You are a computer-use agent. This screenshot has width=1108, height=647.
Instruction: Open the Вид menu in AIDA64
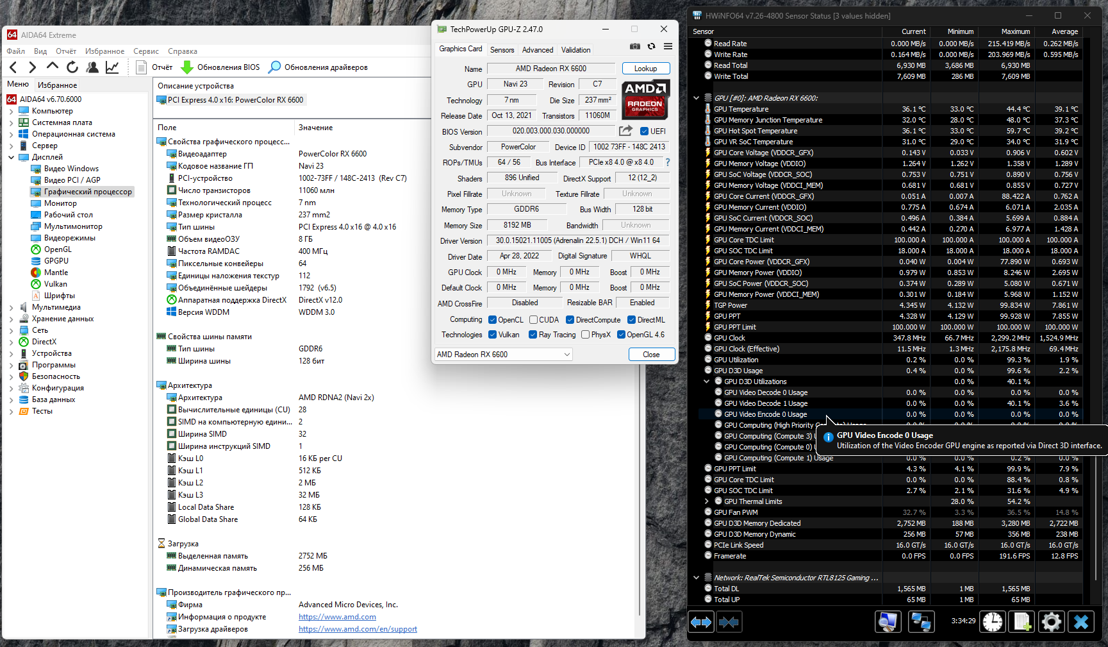[40, 51]
